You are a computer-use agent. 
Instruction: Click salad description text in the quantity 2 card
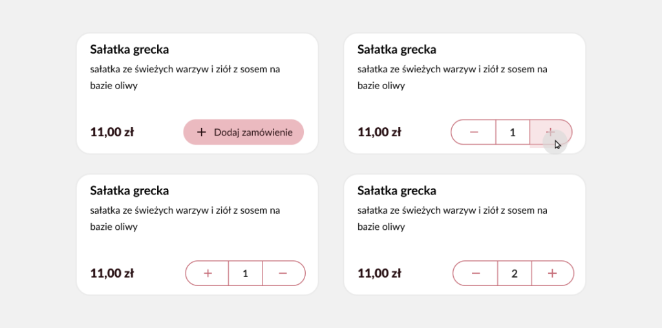pyautogui.click(x=453, y=218)
